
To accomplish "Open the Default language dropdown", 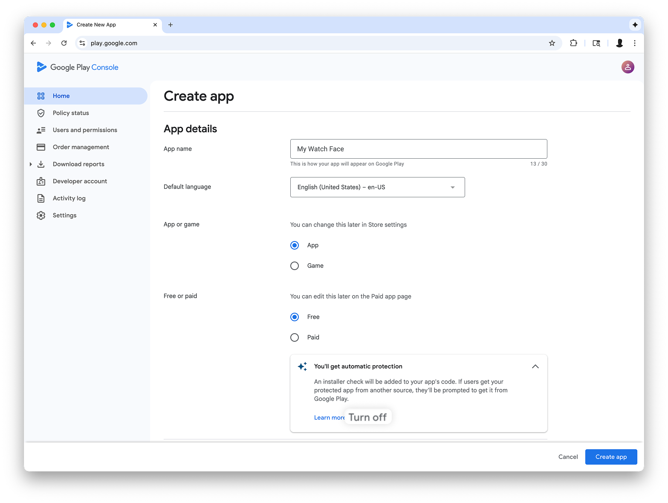I will click(377, 187).
